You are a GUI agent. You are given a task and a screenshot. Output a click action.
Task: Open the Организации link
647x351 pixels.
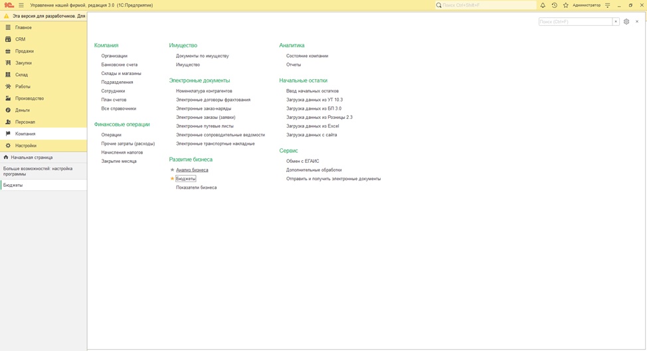point(114,56)
